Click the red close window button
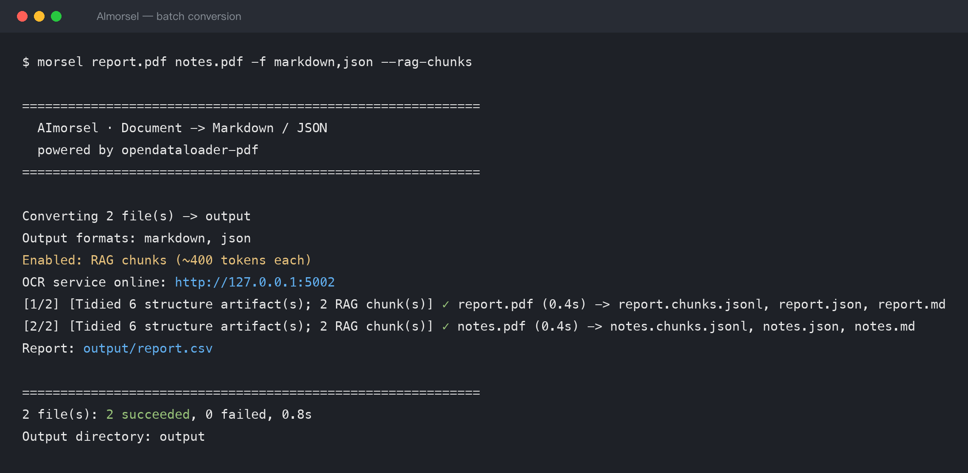The image size is (968, 473). (22, 16)
